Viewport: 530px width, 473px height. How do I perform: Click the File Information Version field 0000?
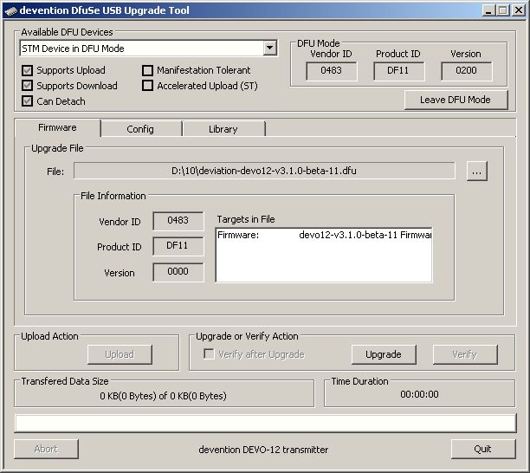pos(178,272)
